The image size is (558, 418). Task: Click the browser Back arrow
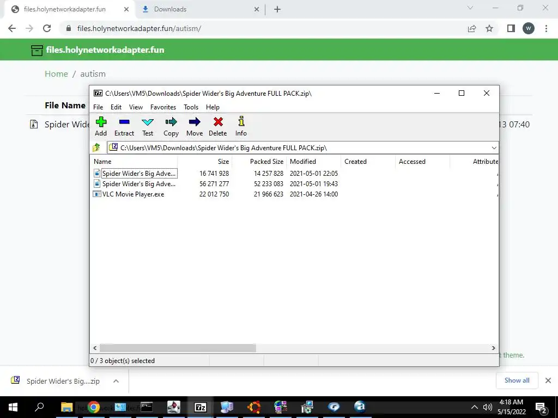tap(12, 28)
